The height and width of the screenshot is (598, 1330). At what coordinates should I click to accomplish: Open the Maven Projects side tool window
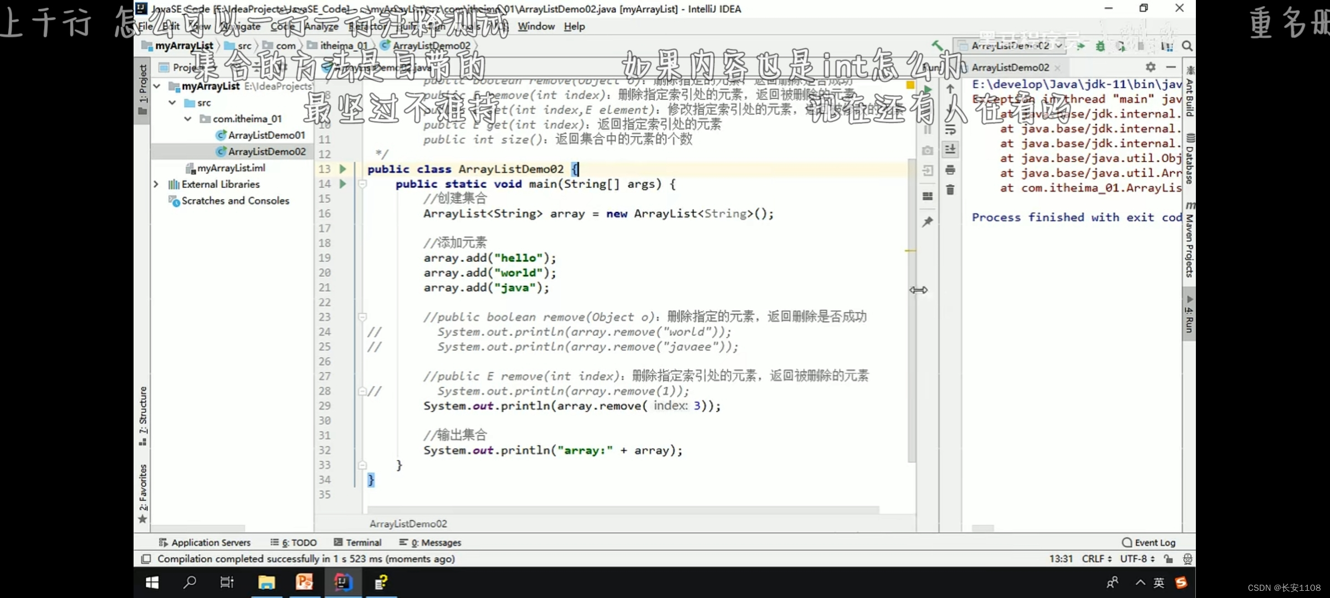[1190, 239]
